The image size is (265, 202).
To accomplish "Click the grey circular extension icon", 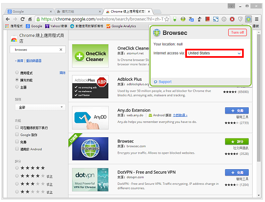I will 224,19.
